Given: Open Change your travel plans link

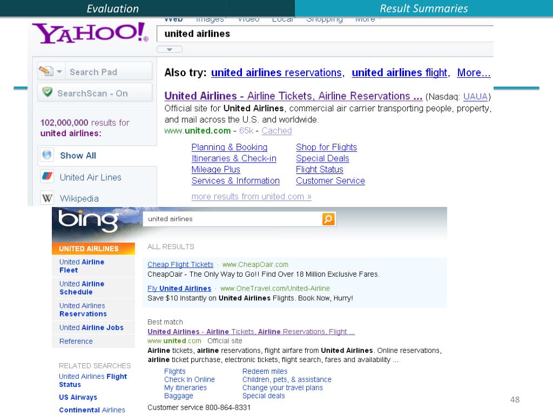Looking at the screenshot, I should click(282, 387).
